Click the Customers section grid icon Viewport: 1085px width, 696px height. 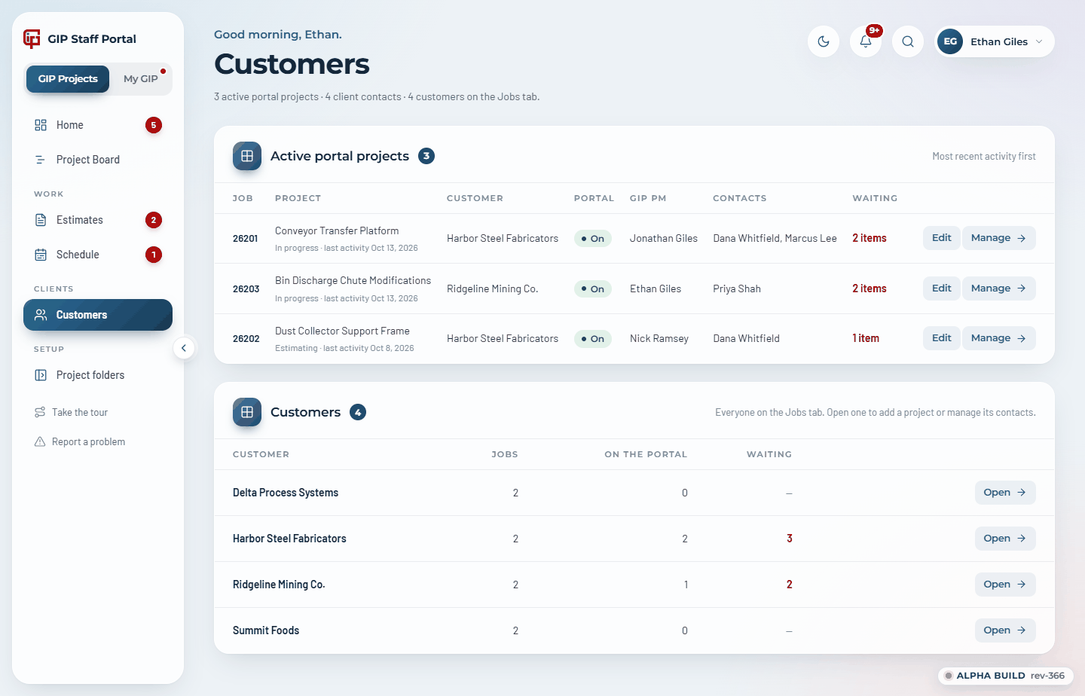247,412
